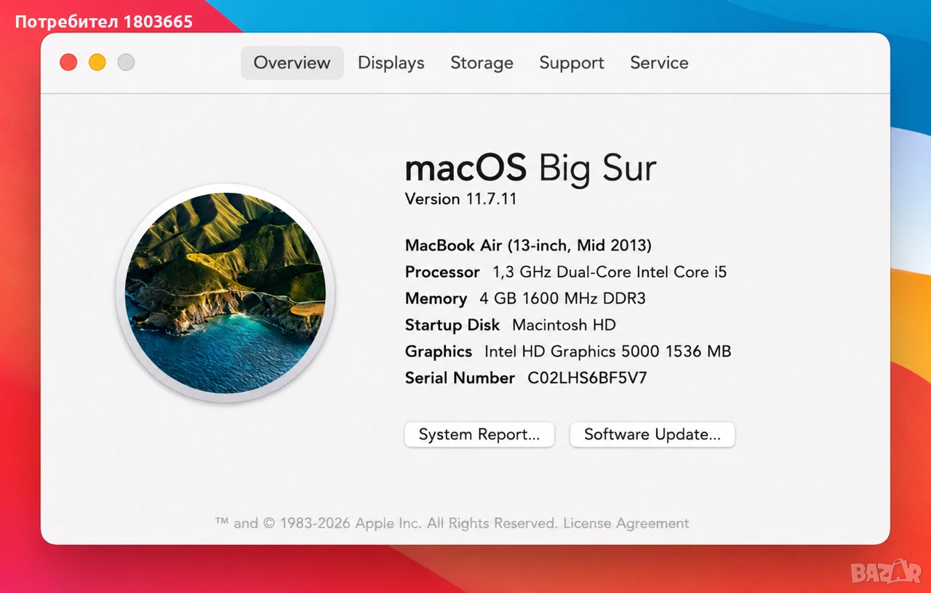Select serial number C02LHS6BF5V7
Viewport: 931px width, 593px height.
point(588,378)
